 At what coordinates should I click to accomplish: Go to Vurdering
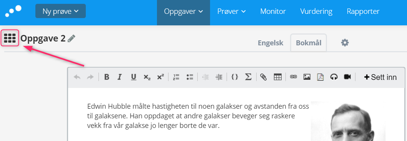316,12
